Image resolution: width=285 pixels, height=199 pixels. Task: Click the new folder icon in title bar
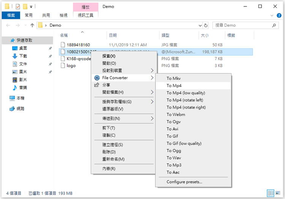(25, 7)
